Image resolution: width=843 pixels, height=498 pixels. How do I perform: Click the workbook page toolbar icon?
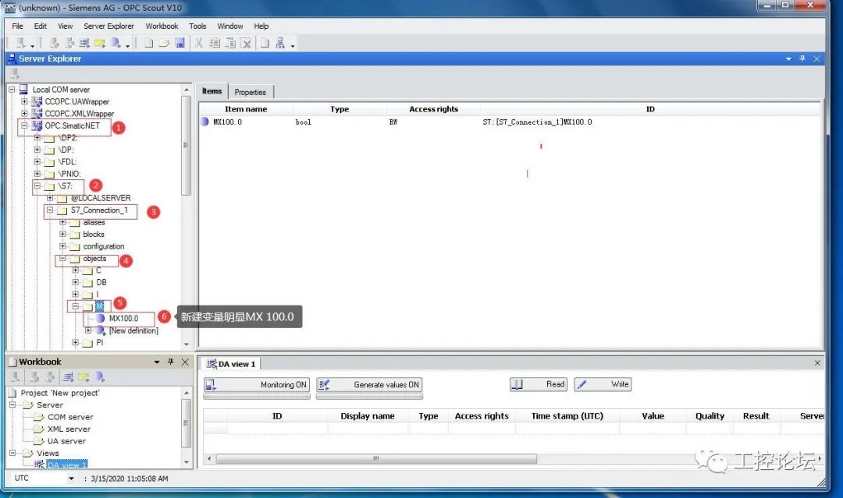265,43
